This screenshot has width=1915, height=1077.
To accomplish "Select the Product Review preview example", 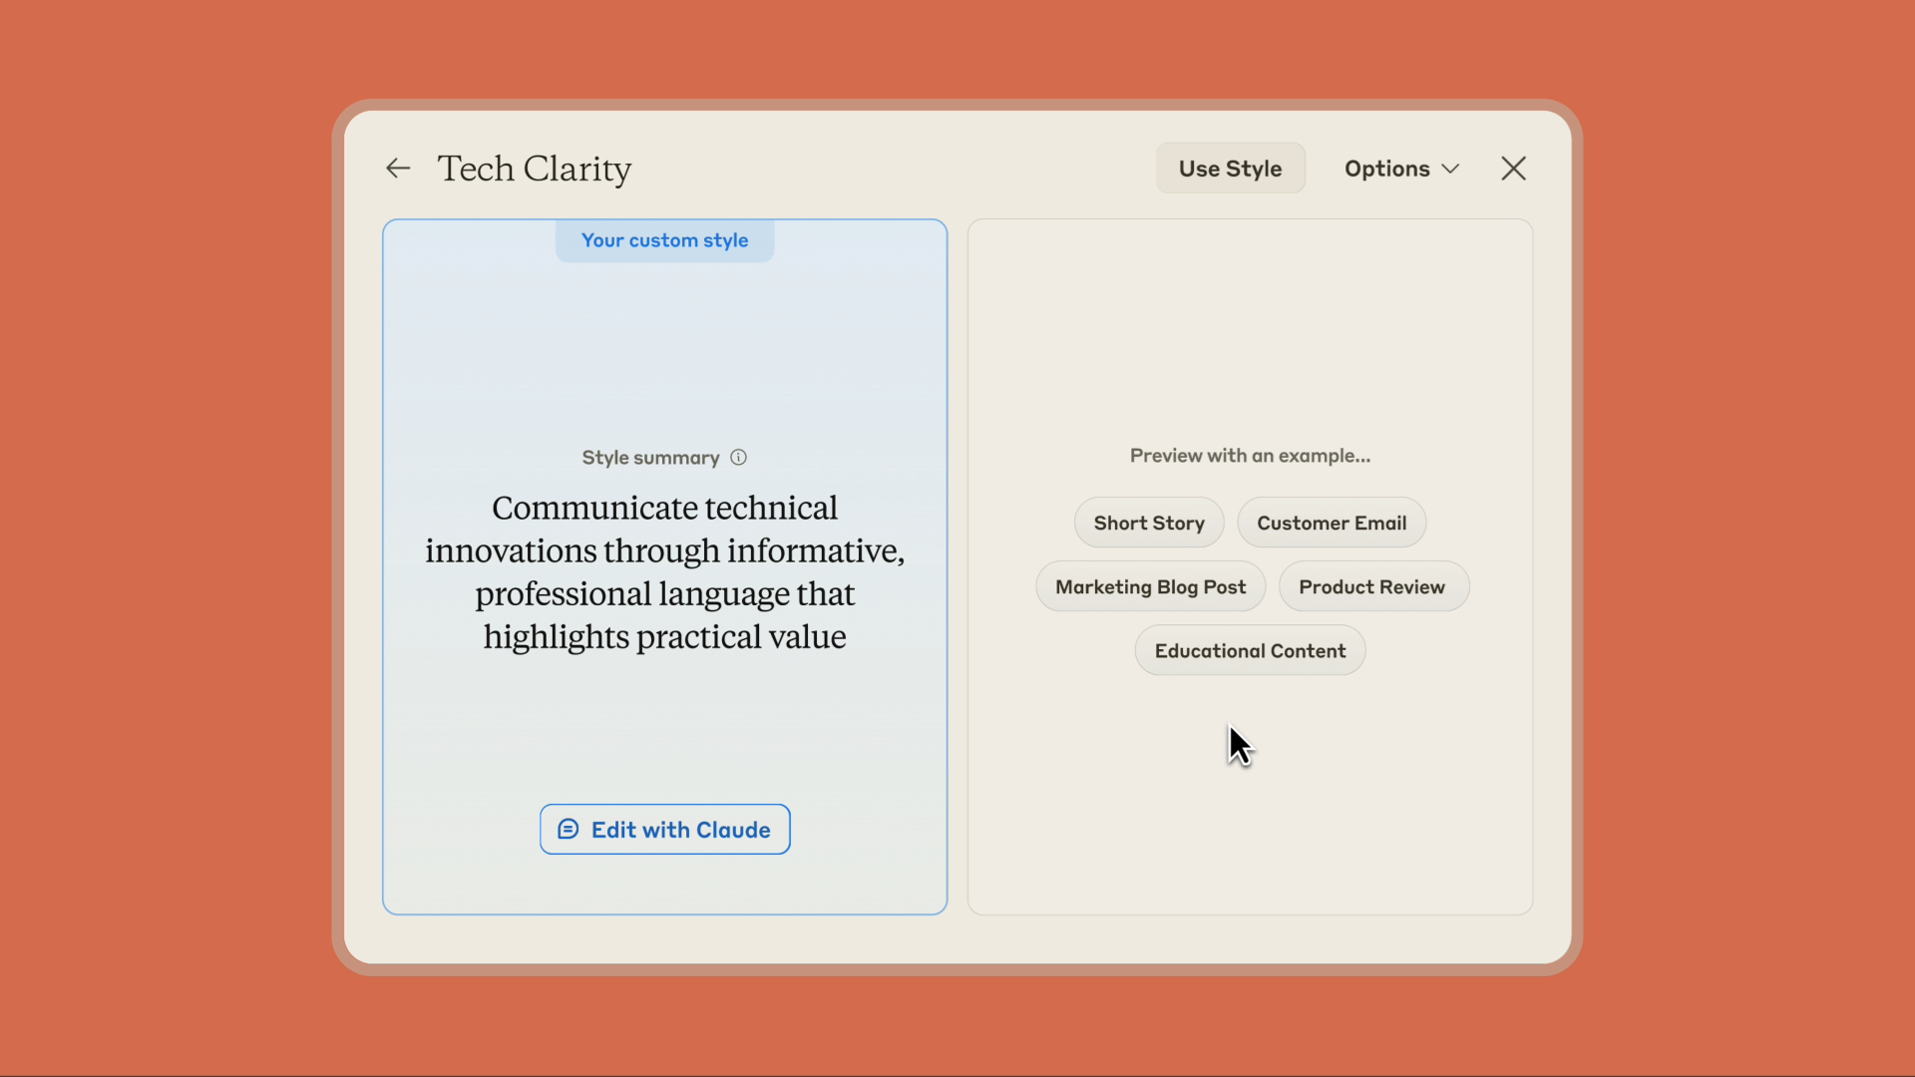I will tap(1371, 586).
